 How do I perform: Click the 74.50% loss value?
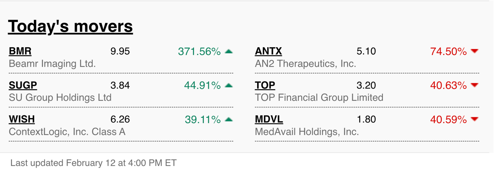pos(448,52)
